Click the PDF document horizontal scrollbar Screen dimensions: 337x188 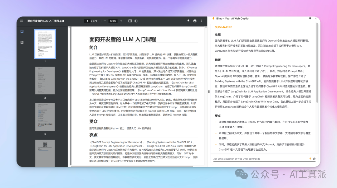(x=132, y=166)
